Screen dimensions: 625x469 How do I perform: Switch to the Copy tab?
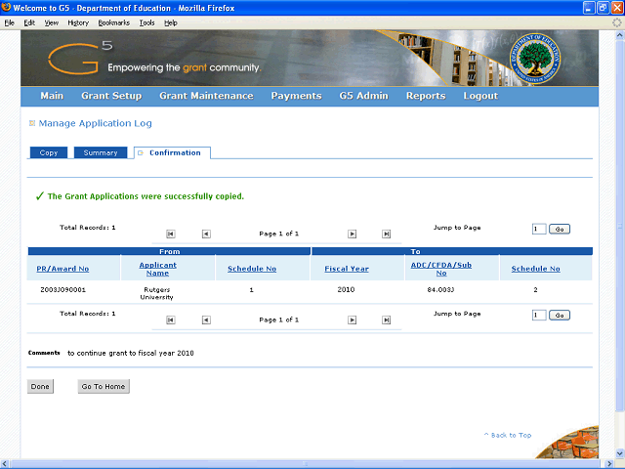49,152
